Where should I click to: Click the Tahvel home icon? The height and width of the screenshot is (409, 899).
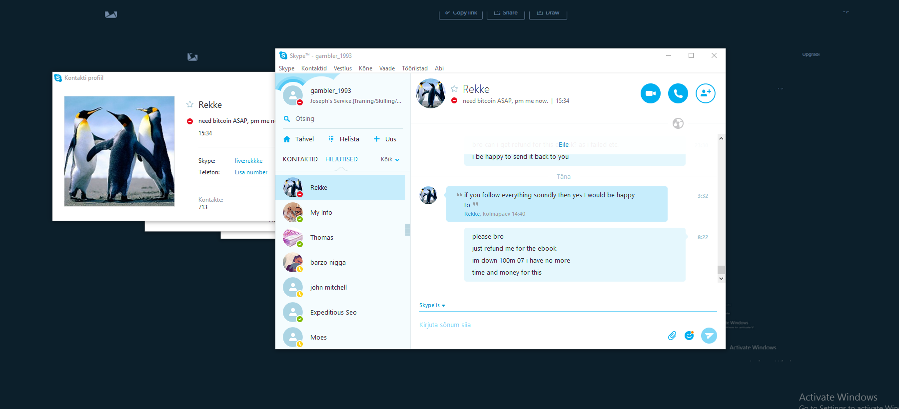287,139
